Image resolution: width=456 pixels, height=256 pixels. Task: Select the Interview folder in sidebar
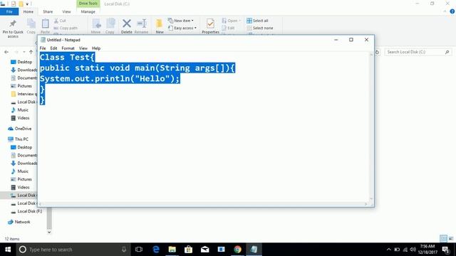(24, 94)
